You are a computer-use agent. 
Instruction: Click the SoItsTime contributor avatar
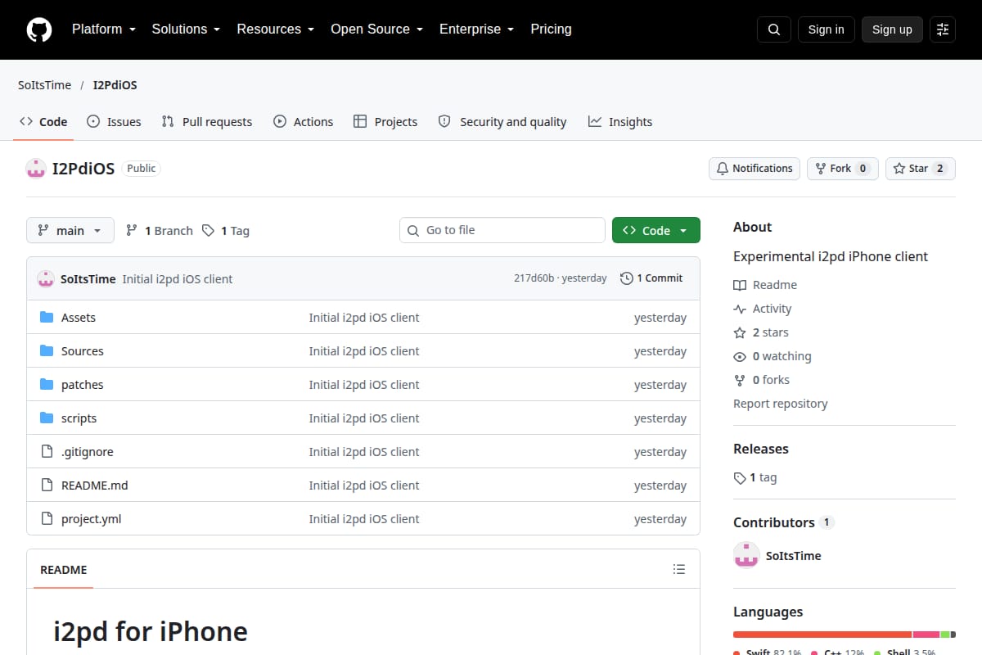point(746,555)
